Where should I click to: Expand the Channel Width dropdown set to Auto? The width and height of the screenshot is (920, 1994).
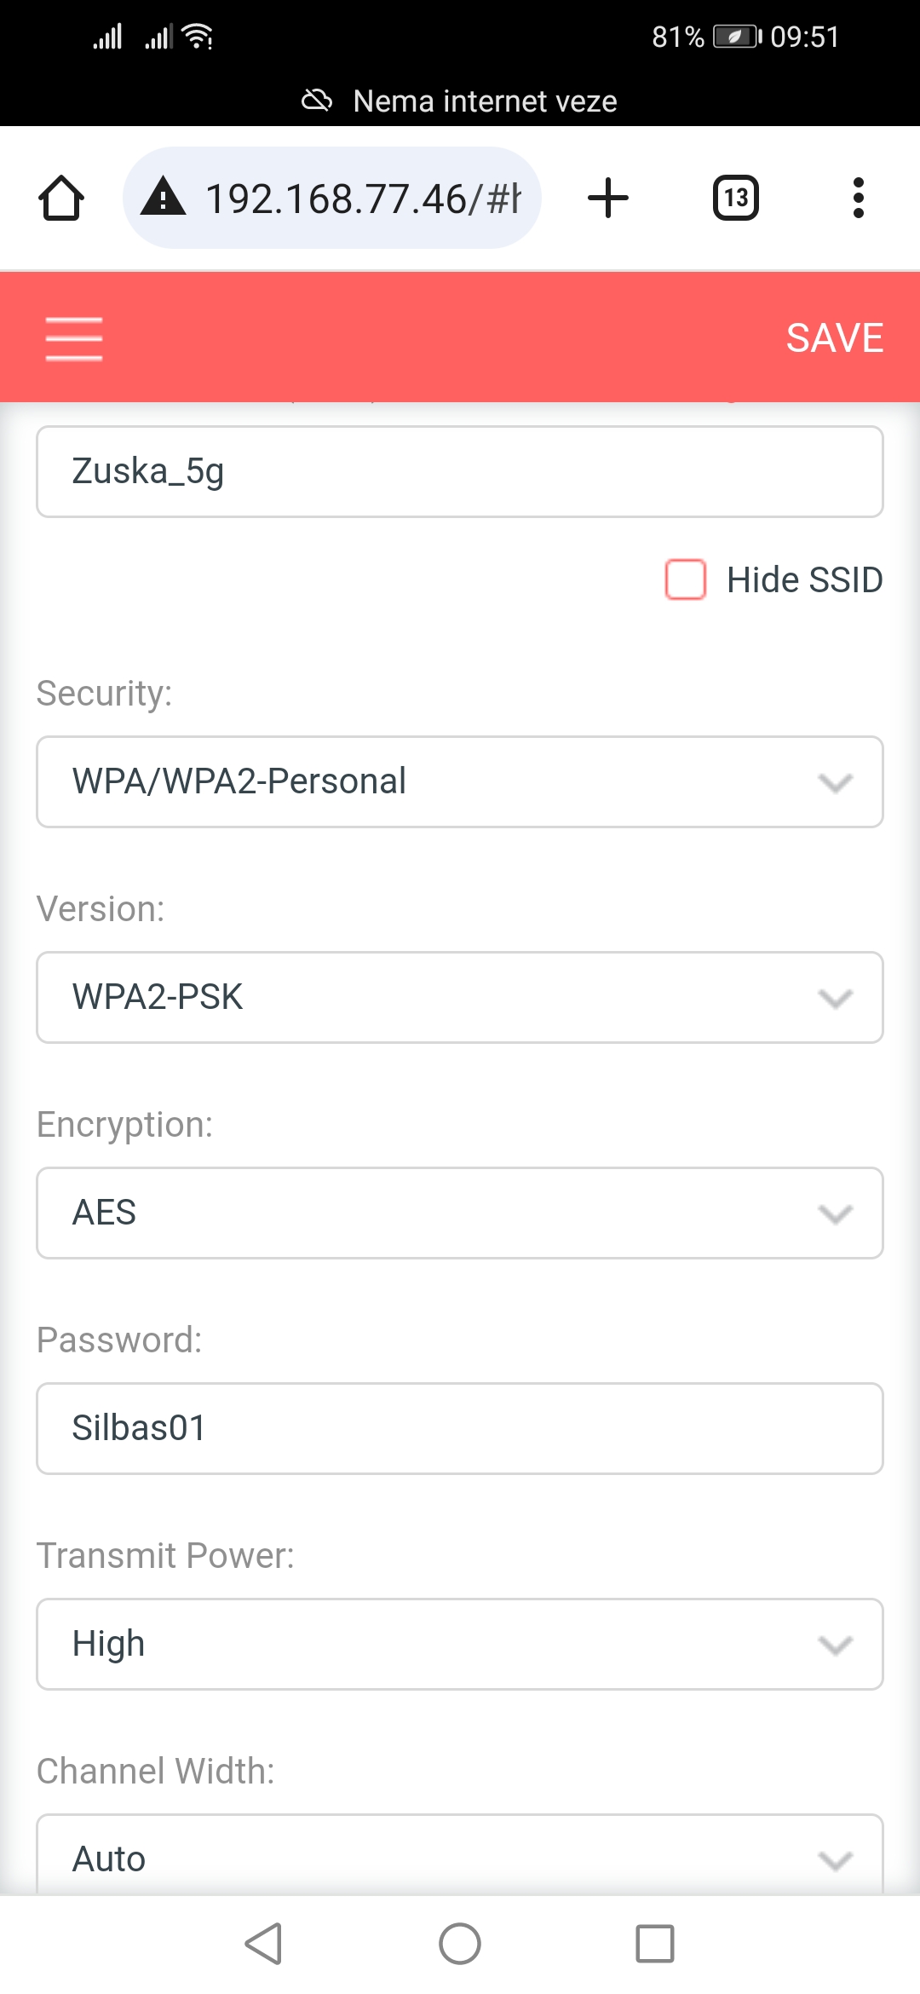click(x=460, y=1858)
